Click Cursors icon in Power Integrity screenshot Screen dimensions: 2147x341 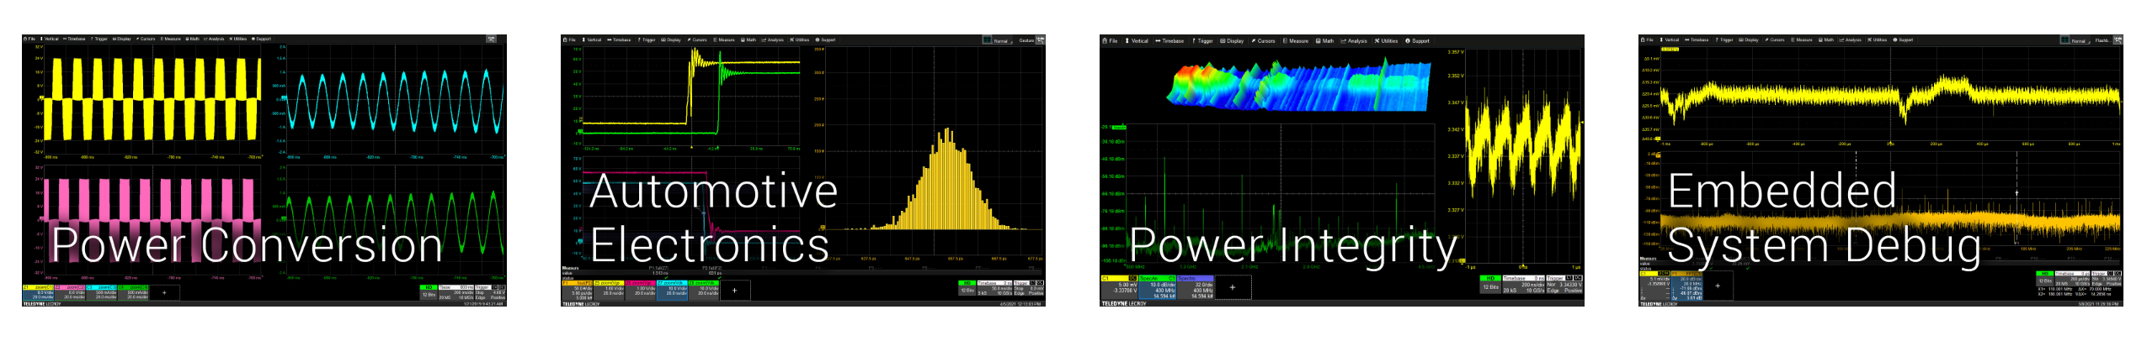[1254, 40]
